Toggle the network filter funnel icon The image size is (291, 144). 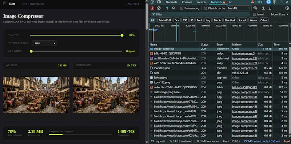167,8
